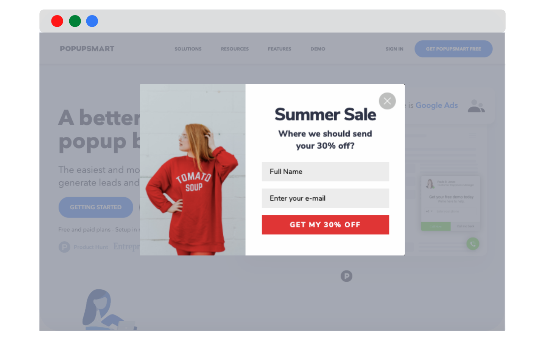Click the Enter your e-mail field
This screenshot has width=545, height=340.
point(325,198)
